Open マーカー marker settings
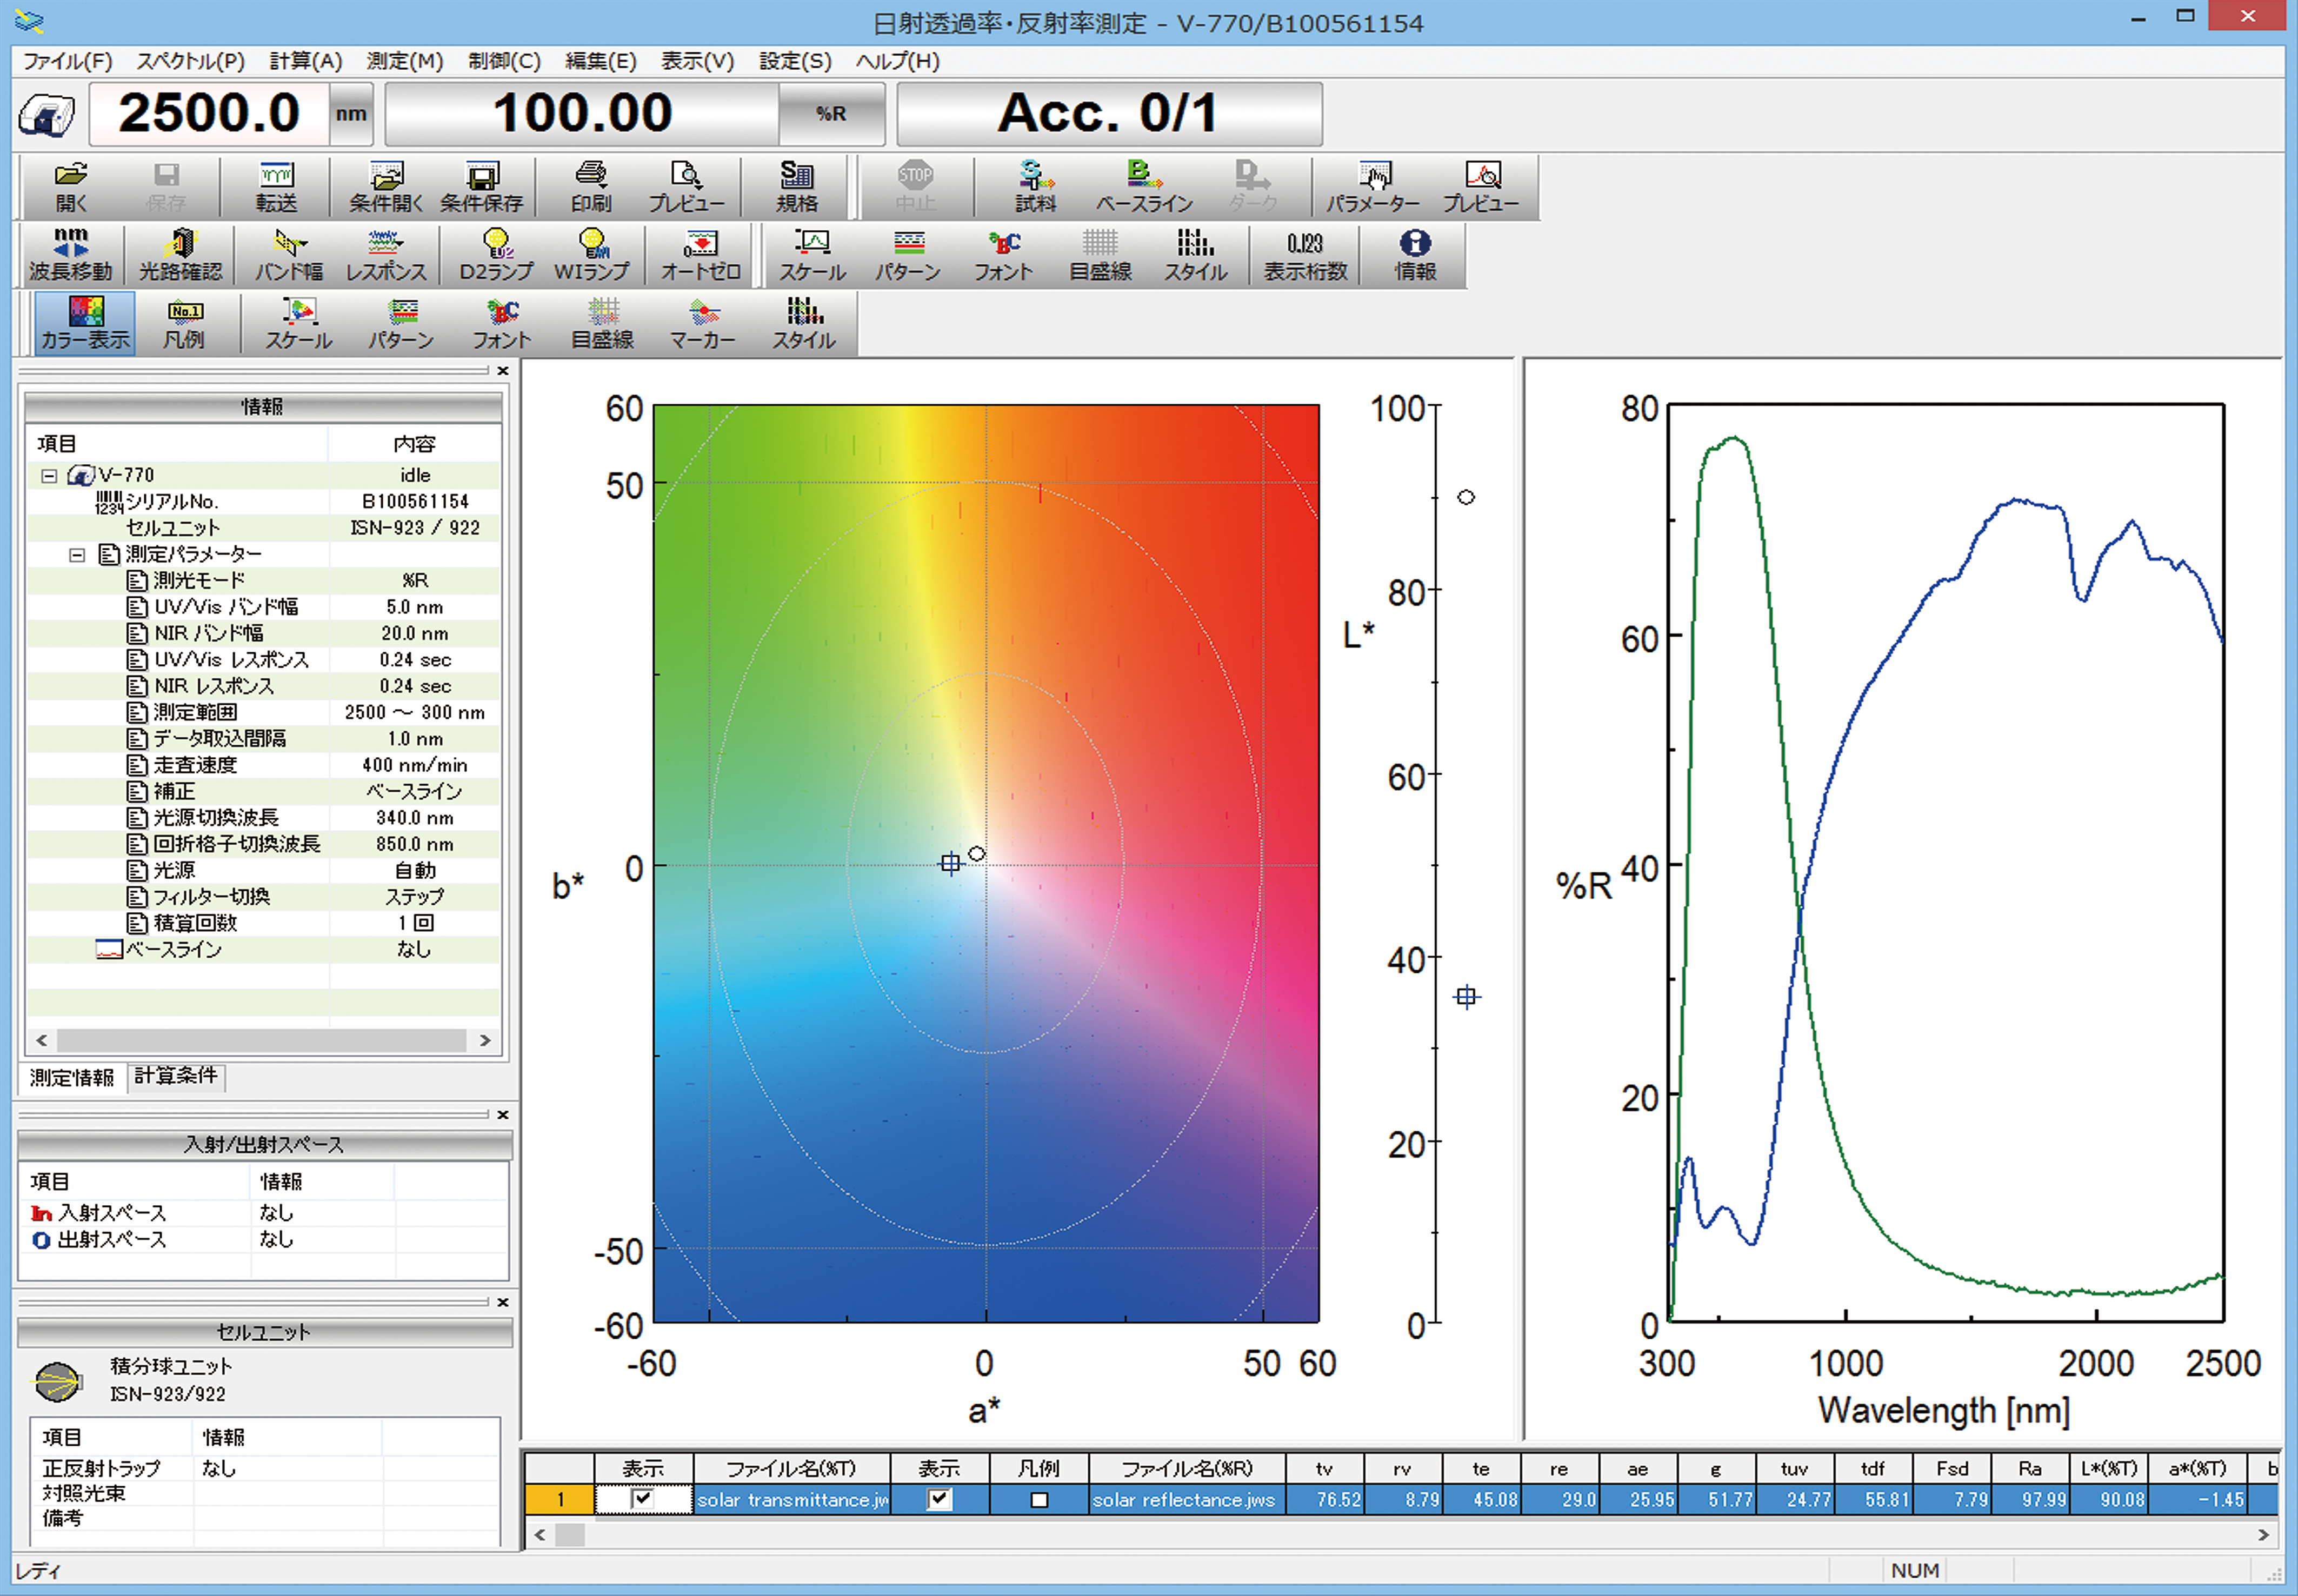Screen dimensions: 2298x1596 click(703, 323)
